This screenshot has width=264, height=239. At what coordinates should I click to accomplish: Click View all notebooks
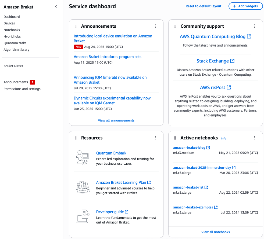pos(216,232)
